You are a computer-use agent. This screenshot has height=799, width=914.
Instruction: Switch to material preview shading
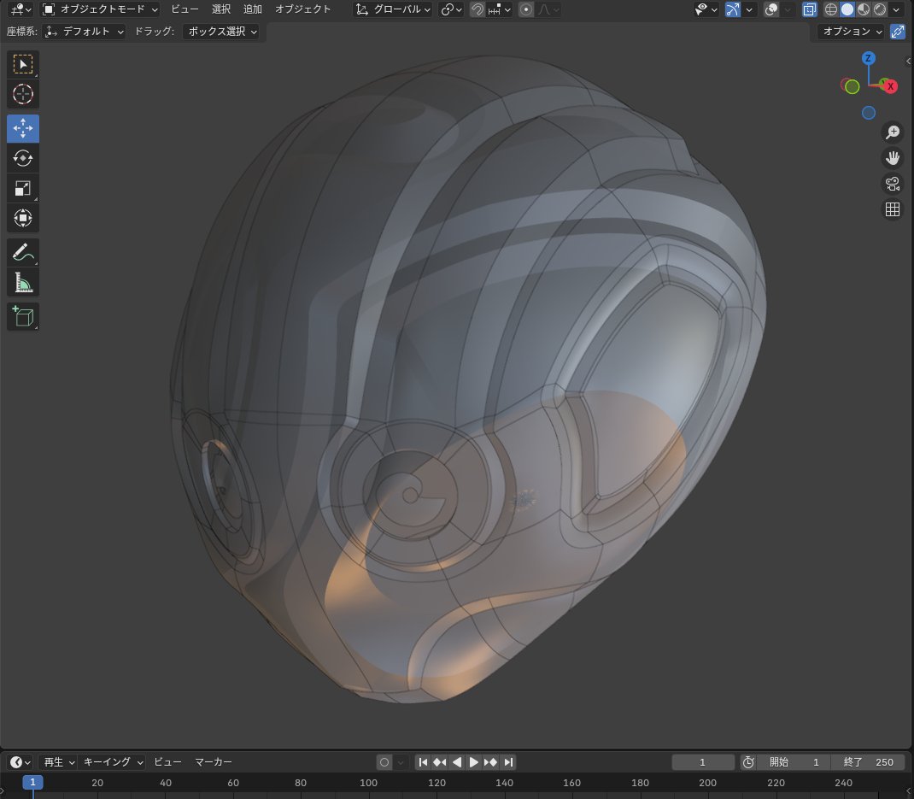(x=864, y=9)
